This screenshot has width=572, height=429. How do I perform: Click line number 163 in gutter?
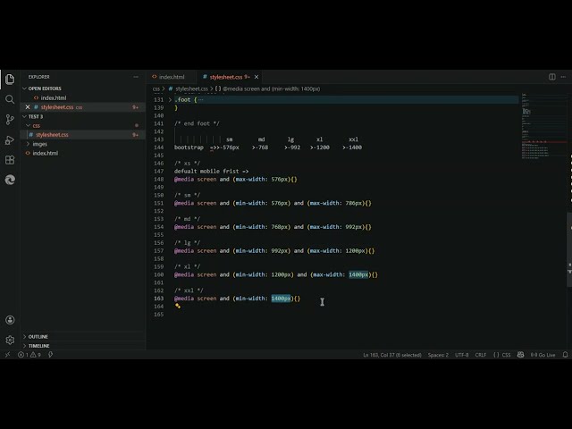click(x=159, y=299)
